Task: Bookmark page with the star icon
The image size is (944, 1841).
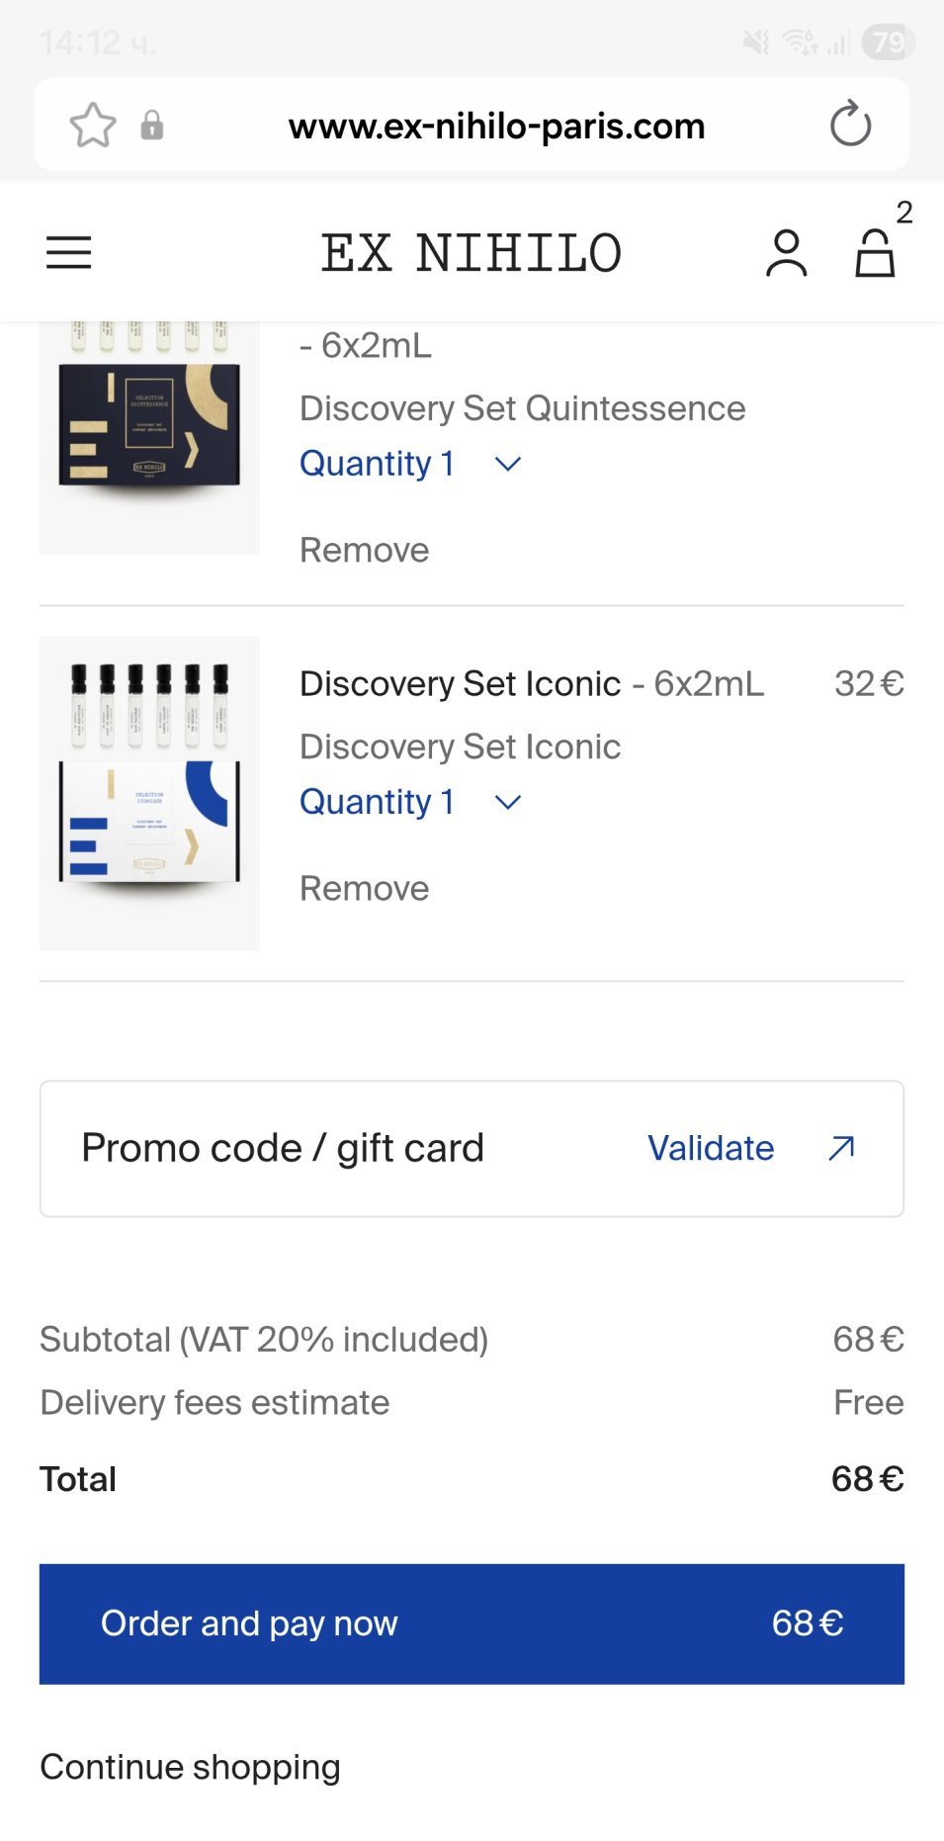Action: coord(93,126)
